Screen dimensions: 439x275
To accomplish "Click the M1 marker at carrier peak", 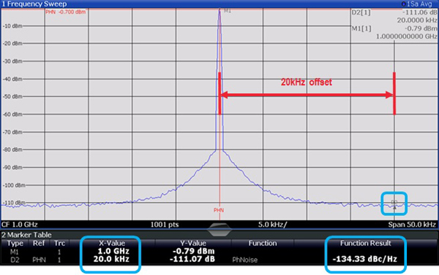I will (227, 11).
